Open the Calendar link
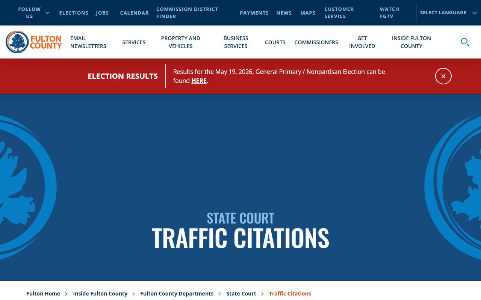This screenshot has height=300, width=481. pos(135,13)
